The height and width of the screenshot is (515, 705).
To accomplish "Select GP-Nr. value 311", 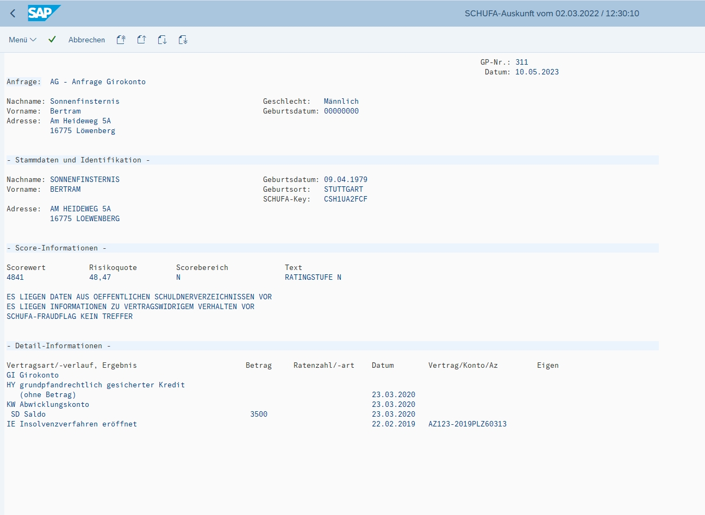I will [x=522, y=62].
